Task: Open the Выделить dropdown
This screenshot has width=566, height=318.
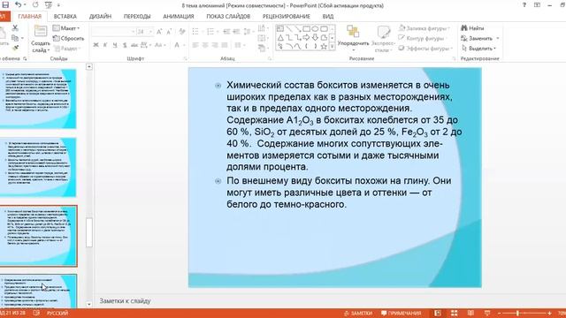Action: coord(478,48)
